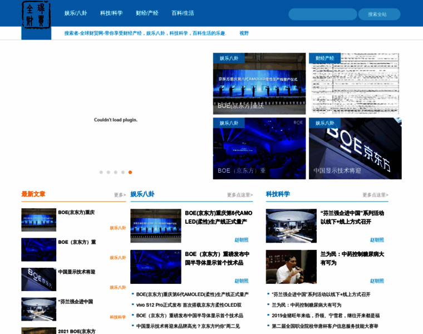Open list item vivo S12 Pro正式发布
This screenshot has width=423, height=334.
(189, 305)
